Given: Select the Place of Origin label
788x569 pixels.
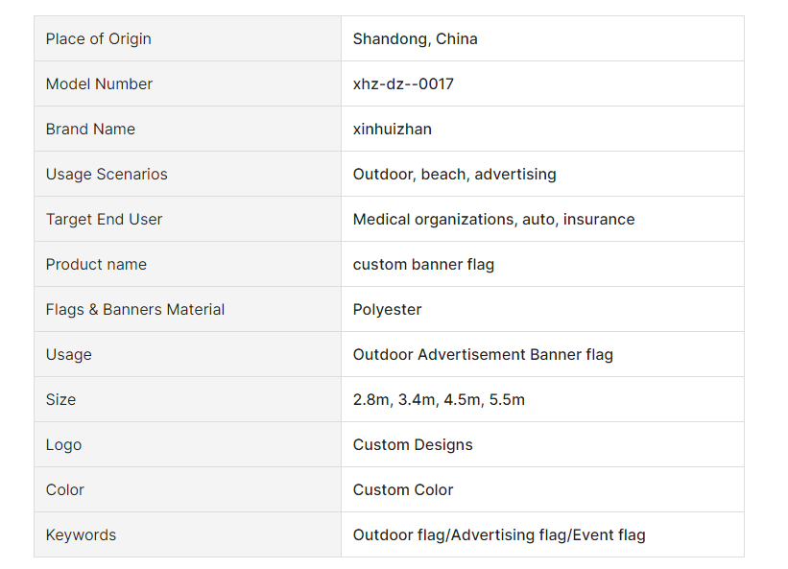Looking at the screenshot, I should coord(99,38).
